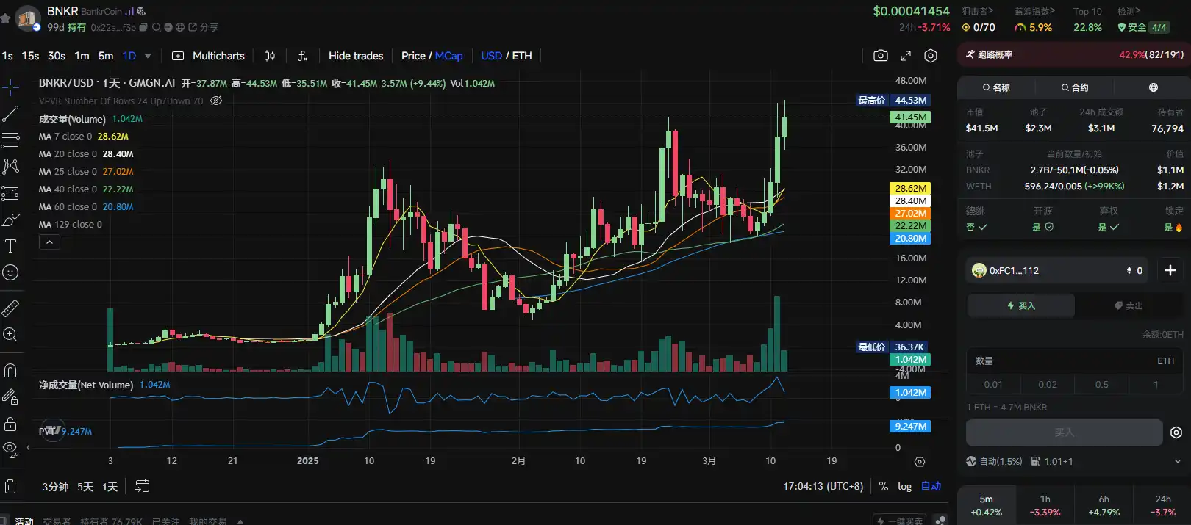
Task: Open Multicharts view
Action: click(x=209, y=56)
